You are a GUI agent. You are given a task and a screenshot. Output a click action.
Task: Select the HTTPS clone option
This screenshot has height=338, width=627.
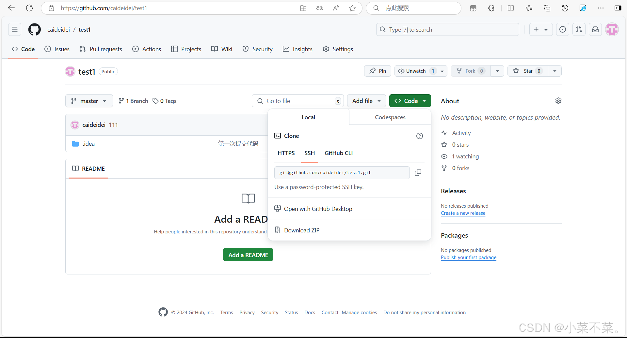[x=286, y=153]
